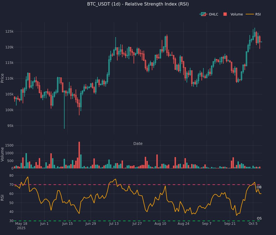
Task: Click the 50 RSI axis label
Action: coord(11,203)
